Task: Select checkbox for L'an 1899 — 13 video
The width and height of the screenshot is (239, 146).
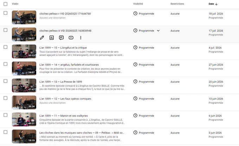Action: click(x=6, y=81)
